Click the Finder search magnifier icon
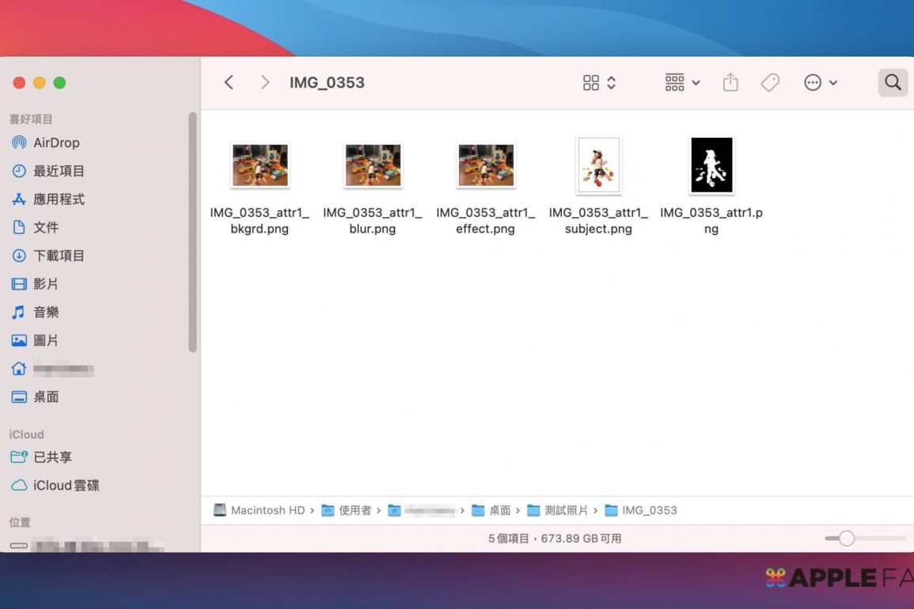This screenshot has height=609, width=914. pos(893,82)
